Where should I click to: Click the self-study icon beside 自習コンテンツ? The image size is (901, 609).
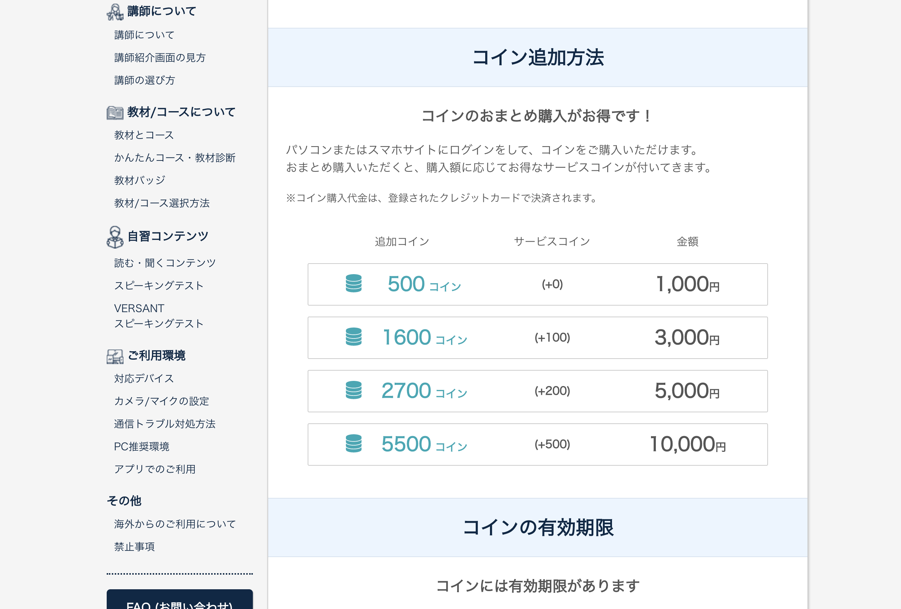coord(115,237)
